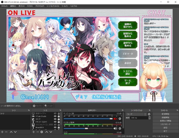Open the ヘルプ(H) menu

(73, 6)
